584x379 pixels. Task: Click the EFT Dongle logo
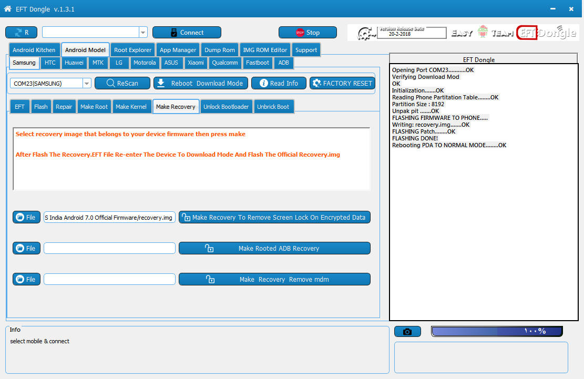pyautogui.click(x=547, y=33)
